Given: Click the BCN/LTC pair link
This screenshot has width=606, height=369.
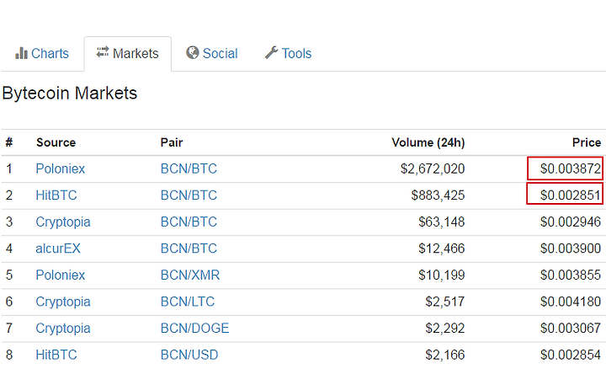Looking at the screenshot, I should click(x=188, y=302).
